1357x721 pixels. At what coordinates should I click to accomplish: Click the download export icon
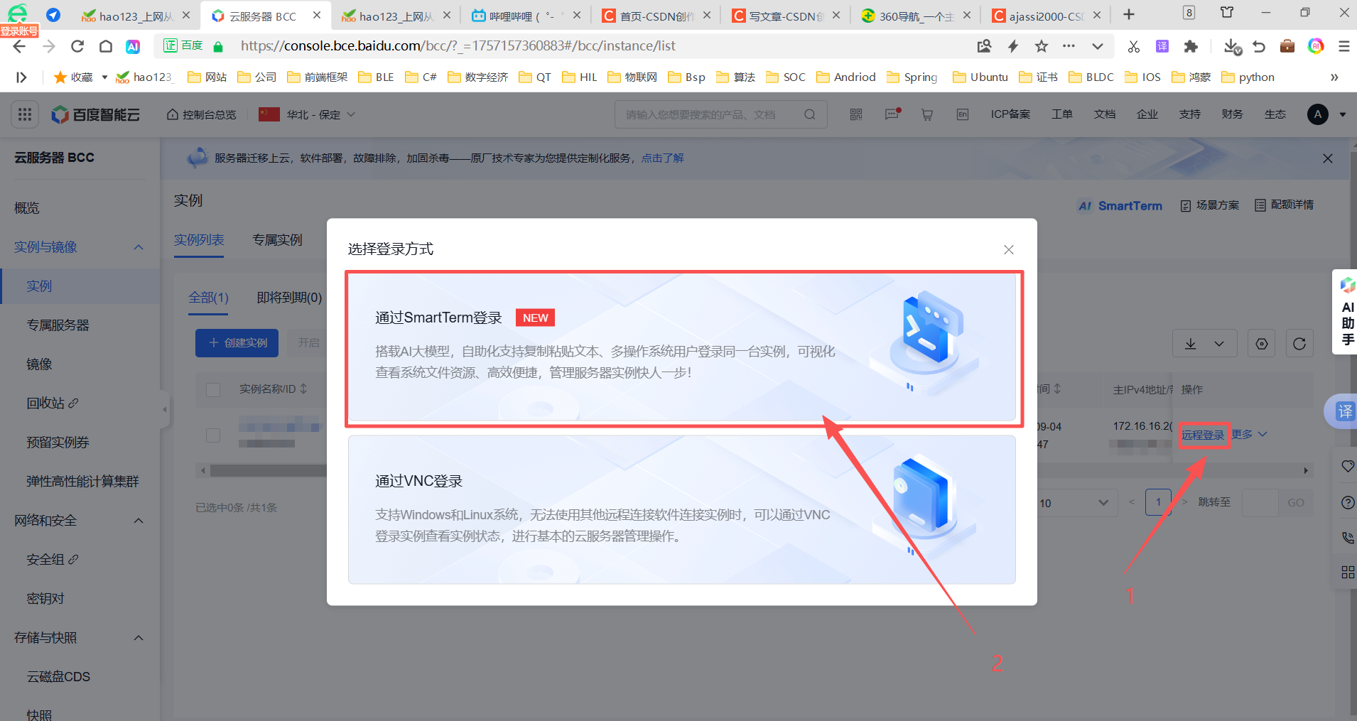1191,344
